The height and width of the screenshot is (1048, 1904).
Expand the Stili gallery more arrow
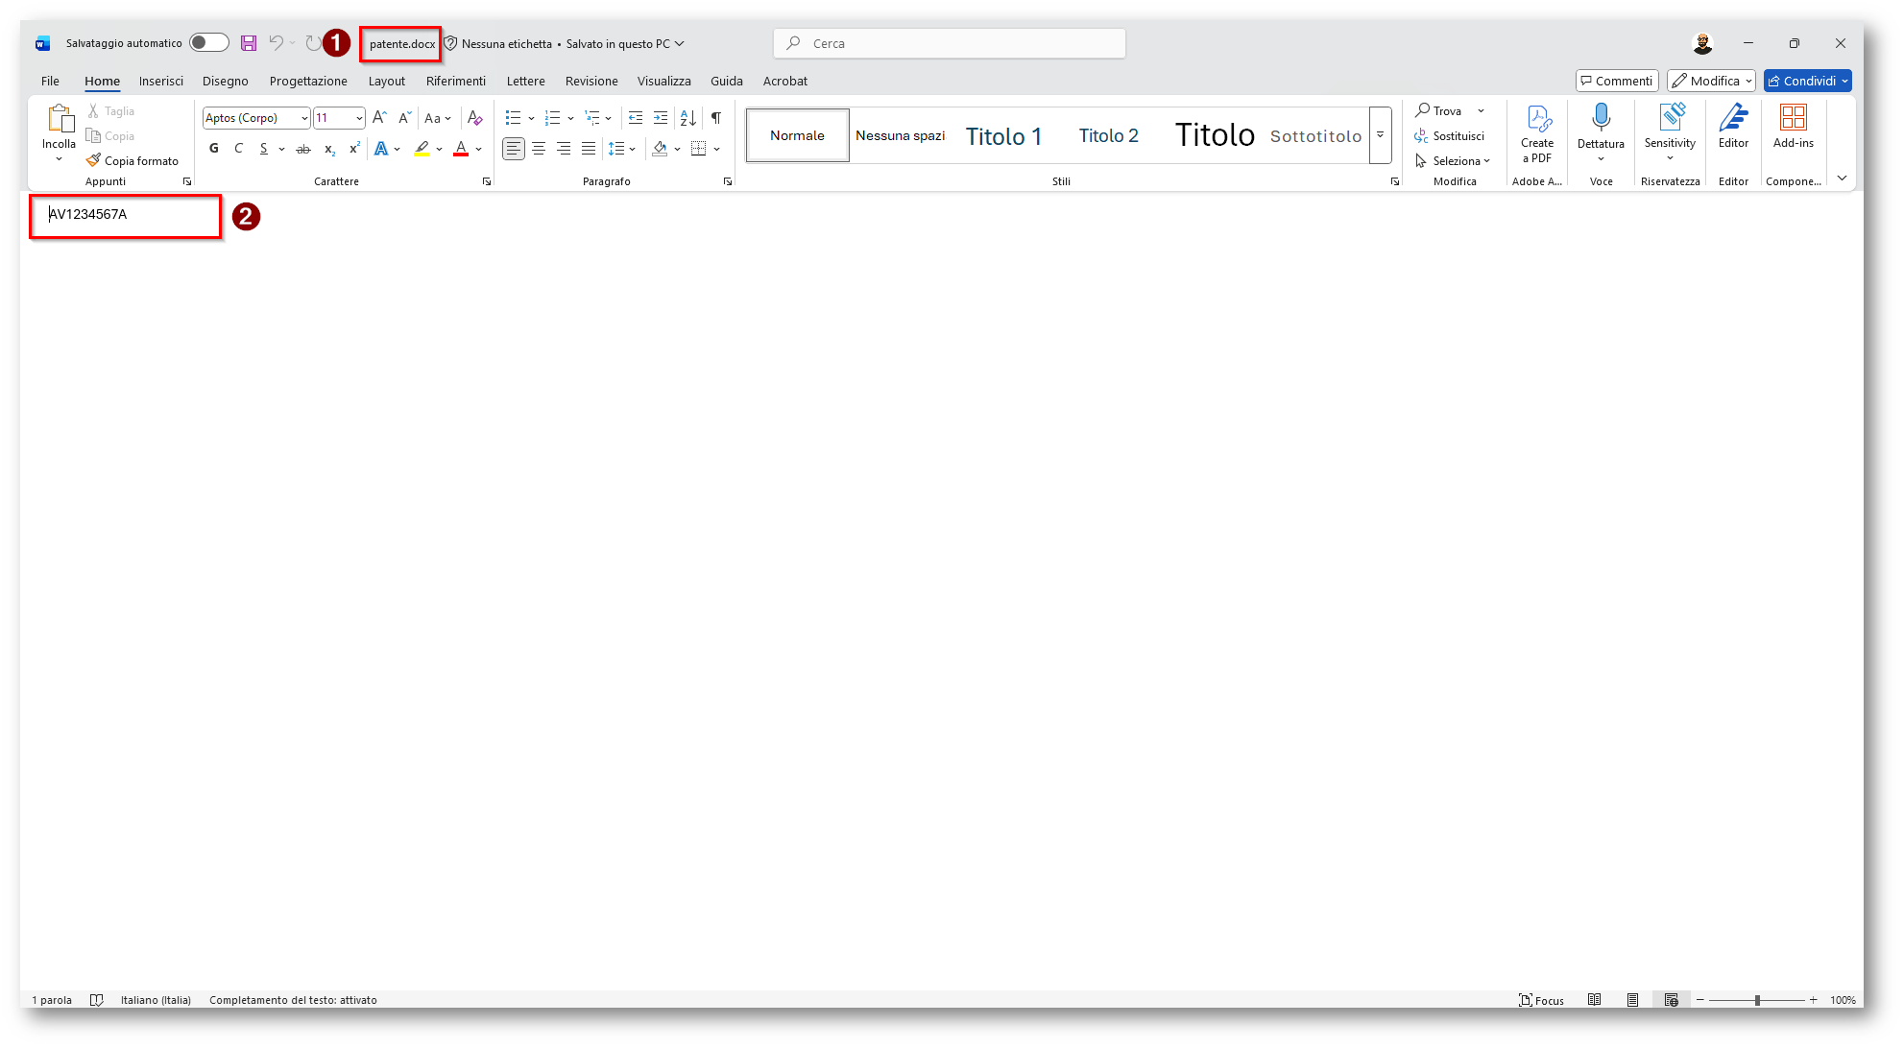(1380, 135)
